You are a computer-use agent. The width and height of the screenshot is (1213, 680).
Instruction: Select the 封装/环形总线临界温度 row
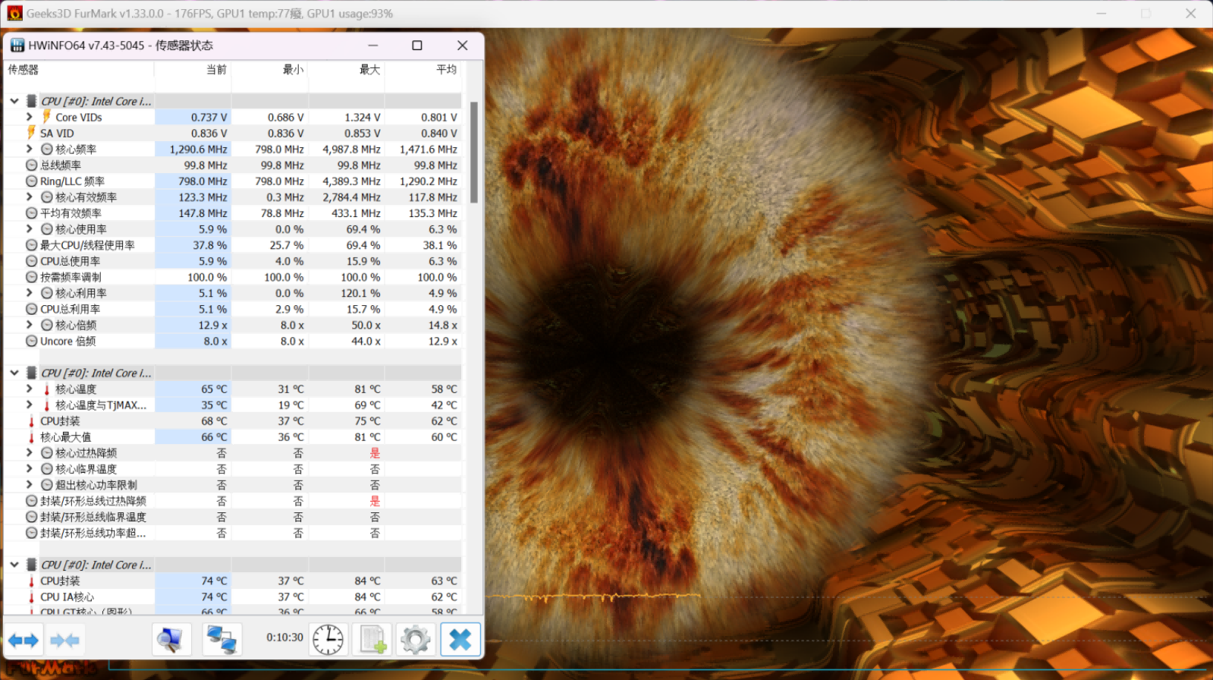[x=233, y=517]
